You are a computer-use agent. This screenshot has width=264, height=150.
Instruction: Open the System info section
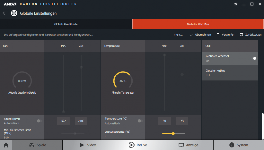(x=239, y=145)
